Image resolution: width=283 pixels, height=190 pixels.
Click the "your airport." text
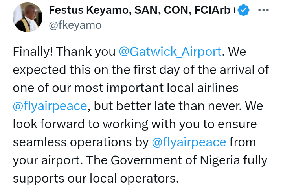[48, 160]
